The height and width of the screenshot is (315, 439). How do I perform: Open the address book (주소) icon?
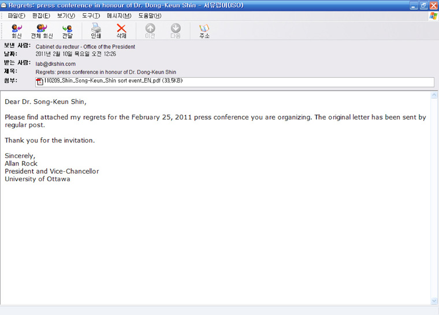click(x=204, y=31)
